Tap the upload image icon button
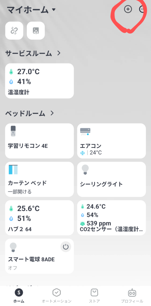Viewport: 151px width, 306px height. (36, 31)
